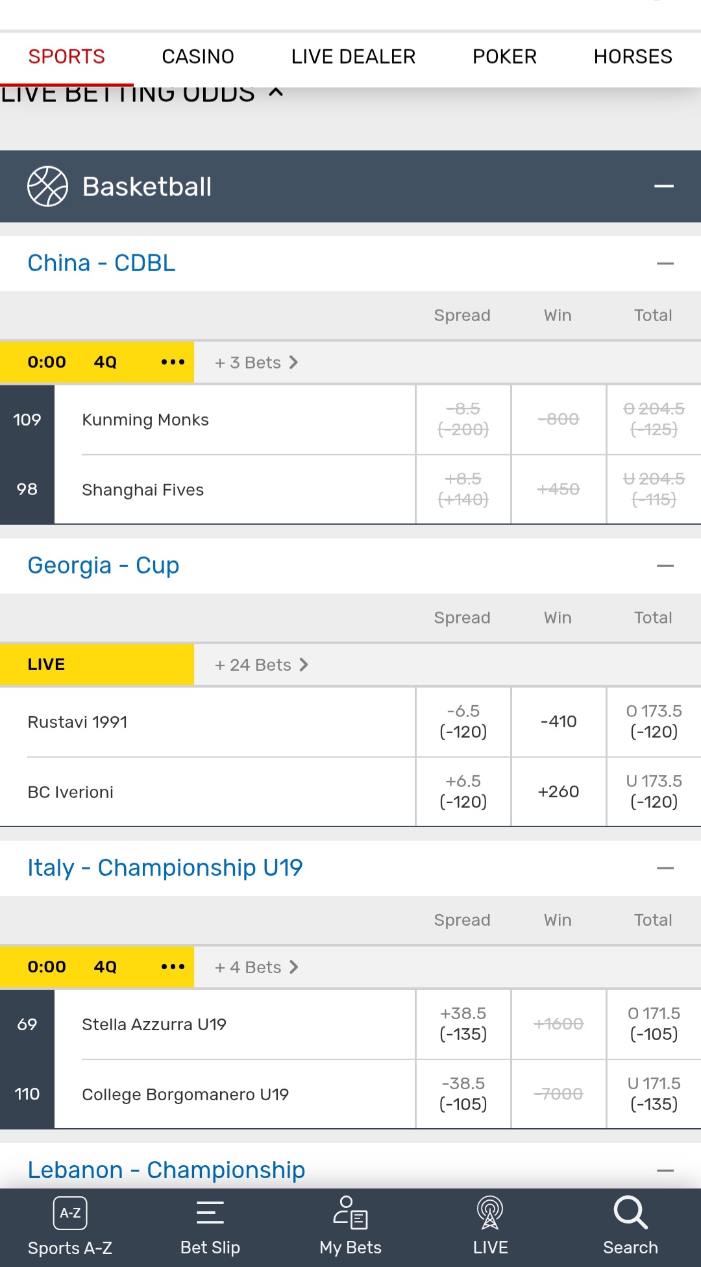701x1267 pixels.
Task: Select Over 171.5 total for Stella Azzurra
Action: pyautogui.click(x=654, y=1024)
